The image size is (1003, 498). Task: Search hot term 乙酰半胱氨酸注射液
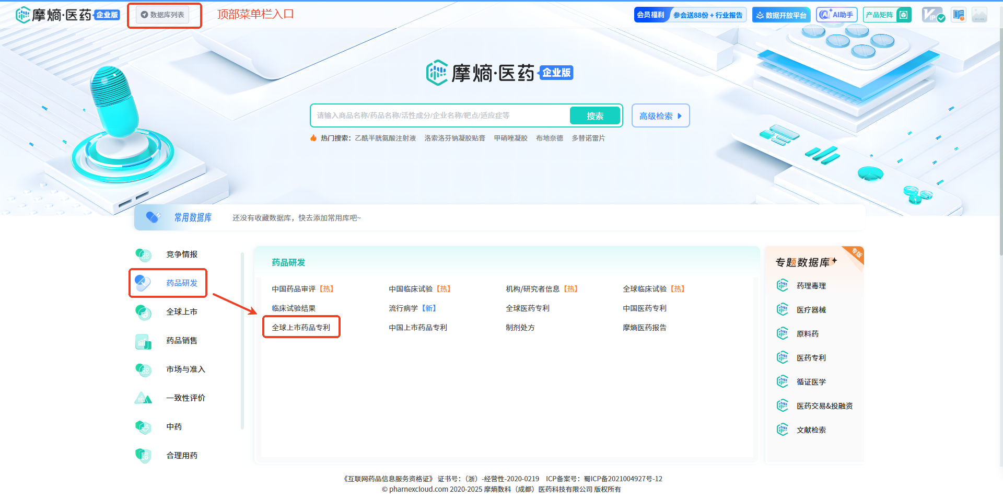[386, 138]
